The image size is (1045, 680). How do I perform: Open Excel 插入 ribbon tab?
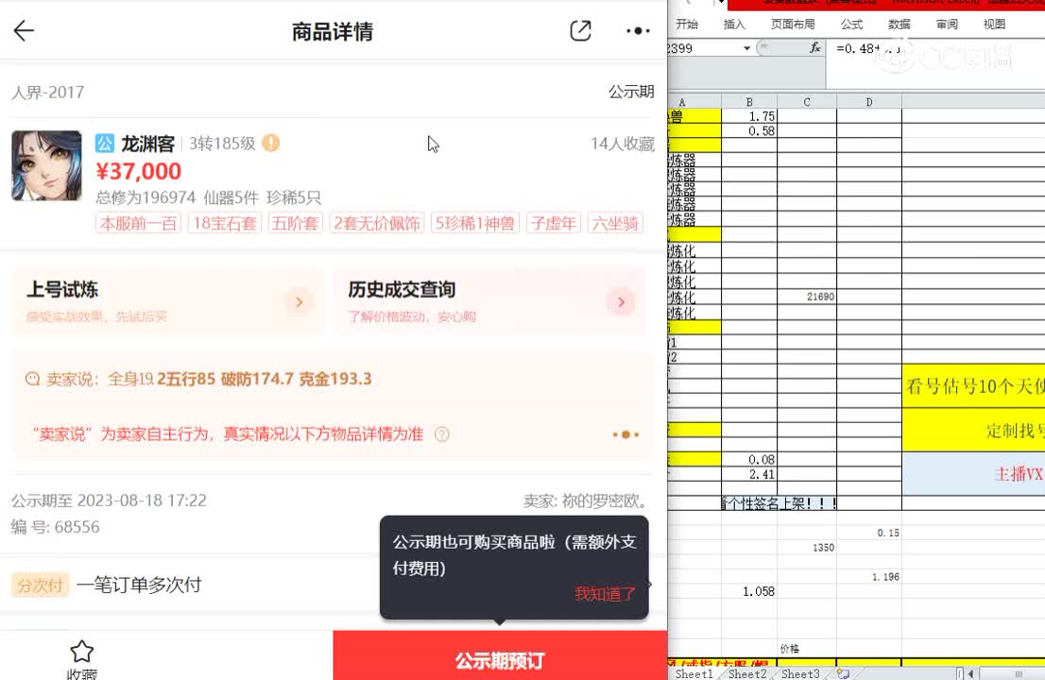coord(734,24)
